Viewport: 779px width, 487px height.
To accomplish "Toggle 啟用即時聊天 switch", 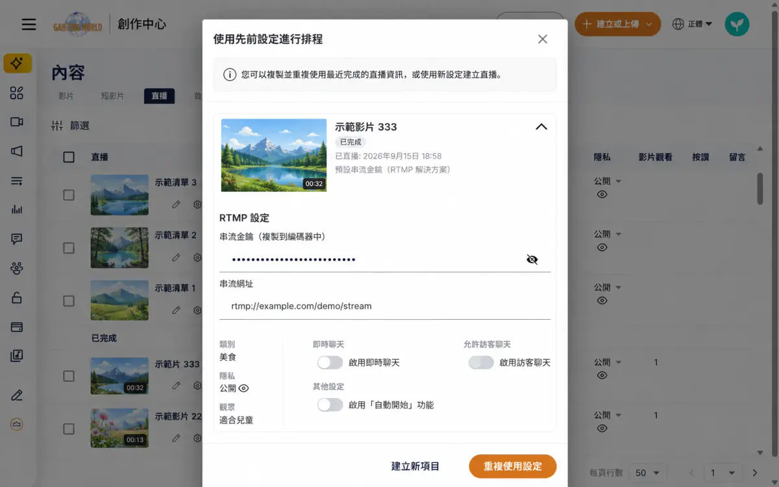I will [330, 362].
